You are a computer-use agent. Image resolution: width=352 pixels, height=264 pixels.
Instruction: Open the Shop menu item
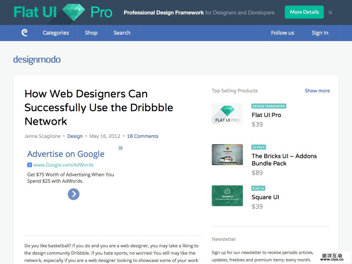pyautogui.click(x=91, y=33)
